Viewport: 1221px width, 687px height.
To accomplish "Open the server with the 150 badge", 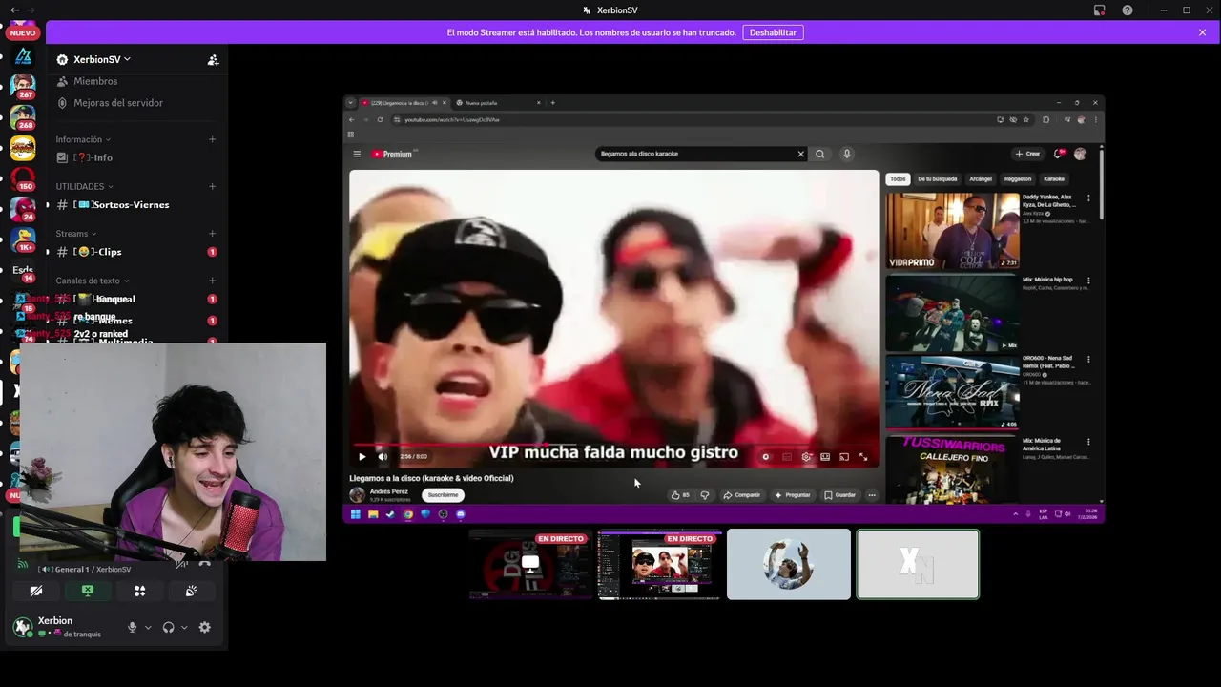I will (x=23, y=179).
